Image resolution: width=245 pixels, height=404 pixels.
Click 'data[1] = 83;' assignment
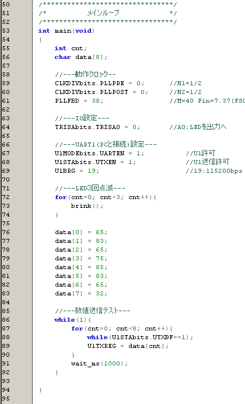coord(81,241)
